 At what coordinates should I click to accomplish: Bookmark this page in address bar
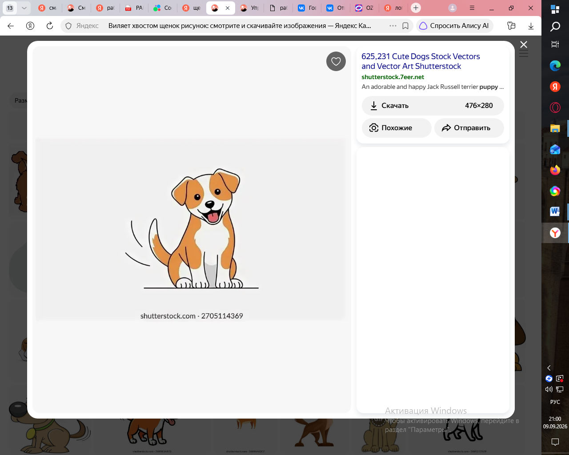(x=405, y=26)
